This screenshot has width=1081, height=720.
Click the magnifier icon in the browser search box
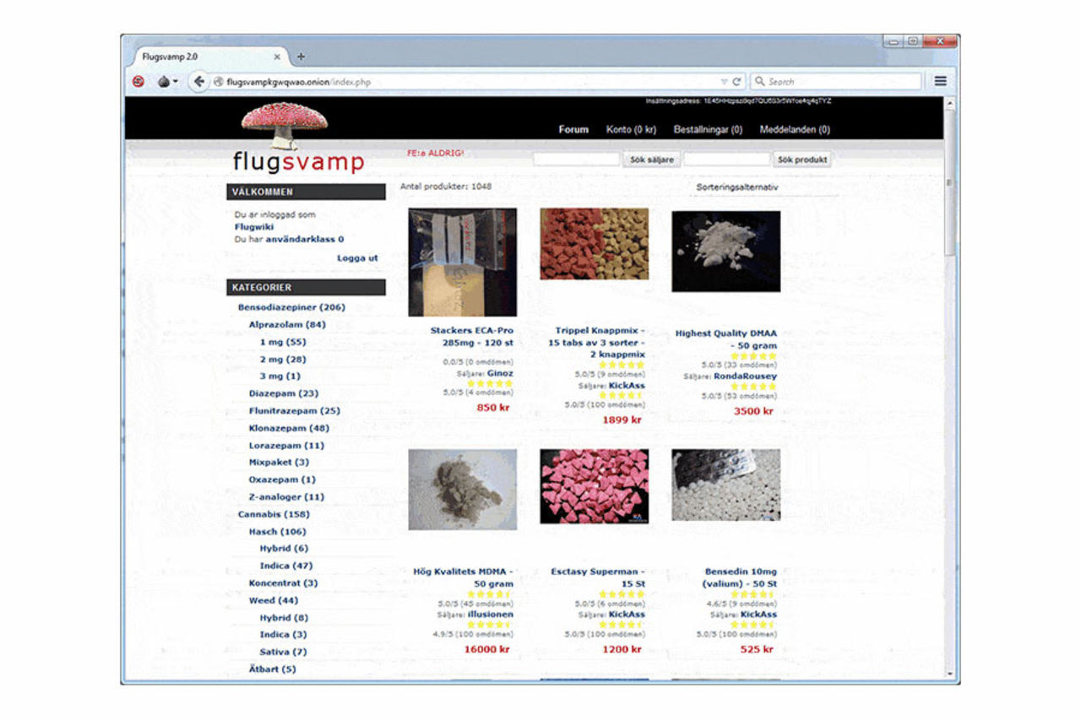tap(760, 82)
